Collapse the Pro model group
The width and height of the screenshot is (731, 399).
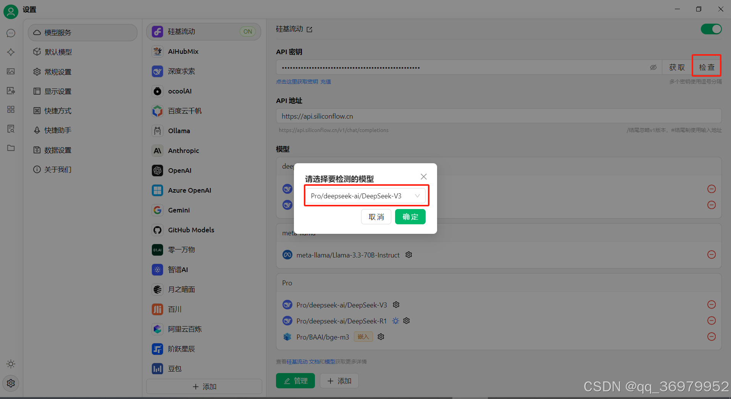[499, 283]
